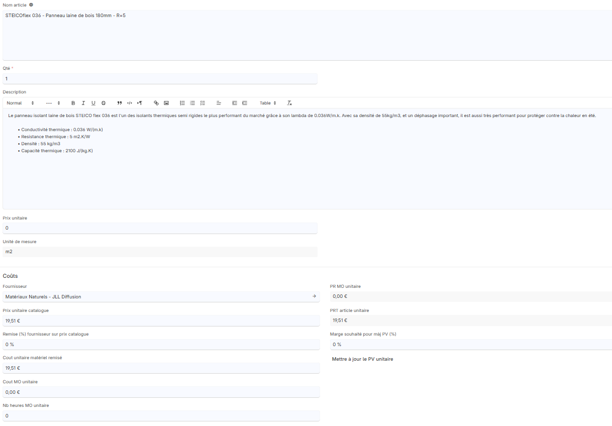Click the description paragraph starting 'Le panneau isolant'
Image resolution: width=612 pixels, height=426 pixels.
point(302,116)
